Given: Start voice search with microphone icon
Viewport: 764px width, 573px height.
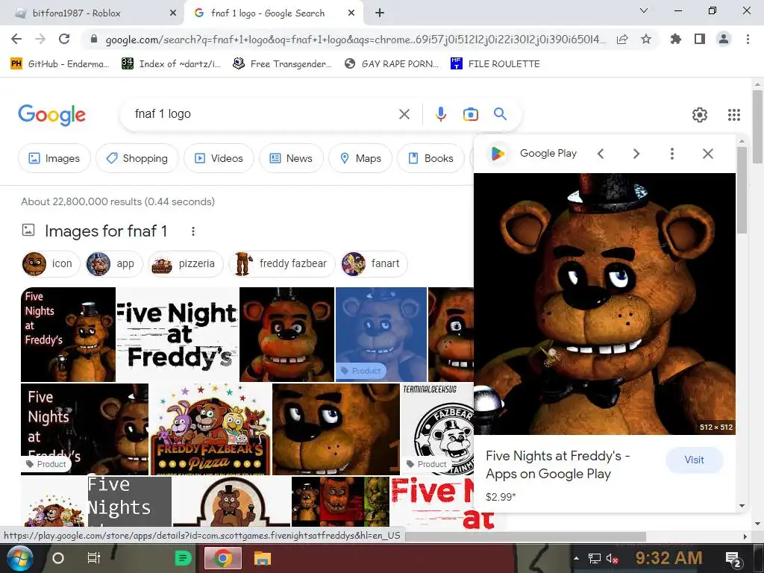Looking at the screenshot, I should click(x=440, y=114).
